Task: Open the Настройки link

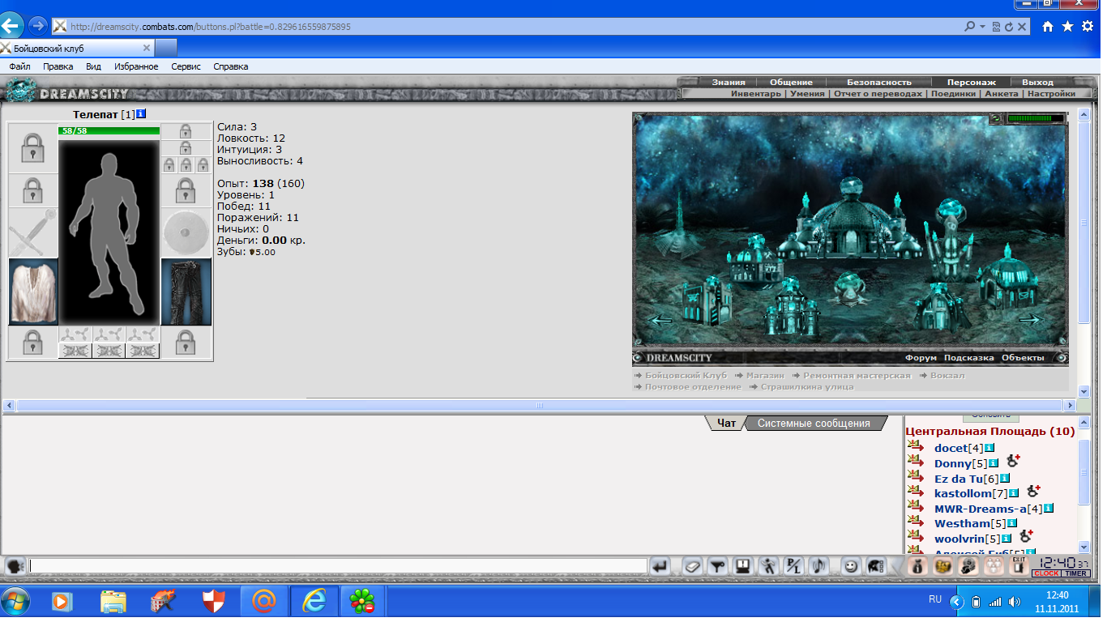Action: click(x=1051, y=93)
